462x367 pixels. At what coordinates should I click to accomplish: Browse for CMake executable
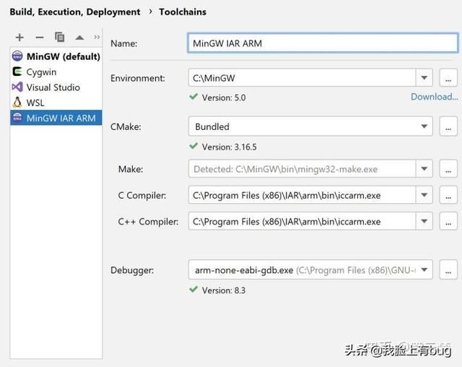pyautogui.click(x=448, y=126)
